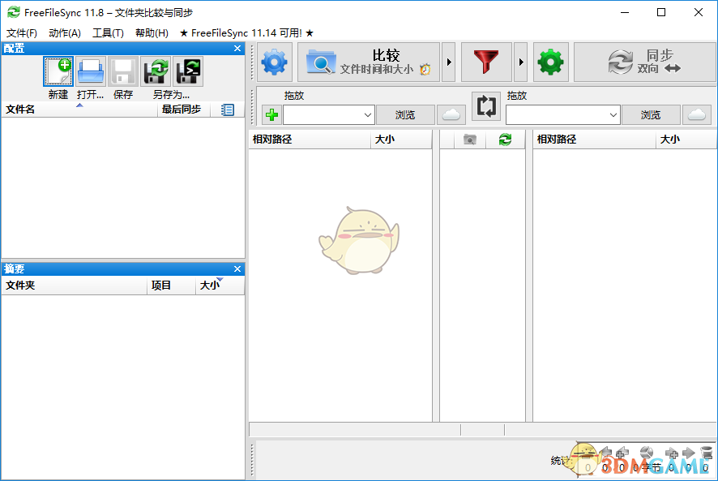Screen dimensions: 718x481
Task: Click the cloud icon next to left Browse button
Action: coord(451,114)
